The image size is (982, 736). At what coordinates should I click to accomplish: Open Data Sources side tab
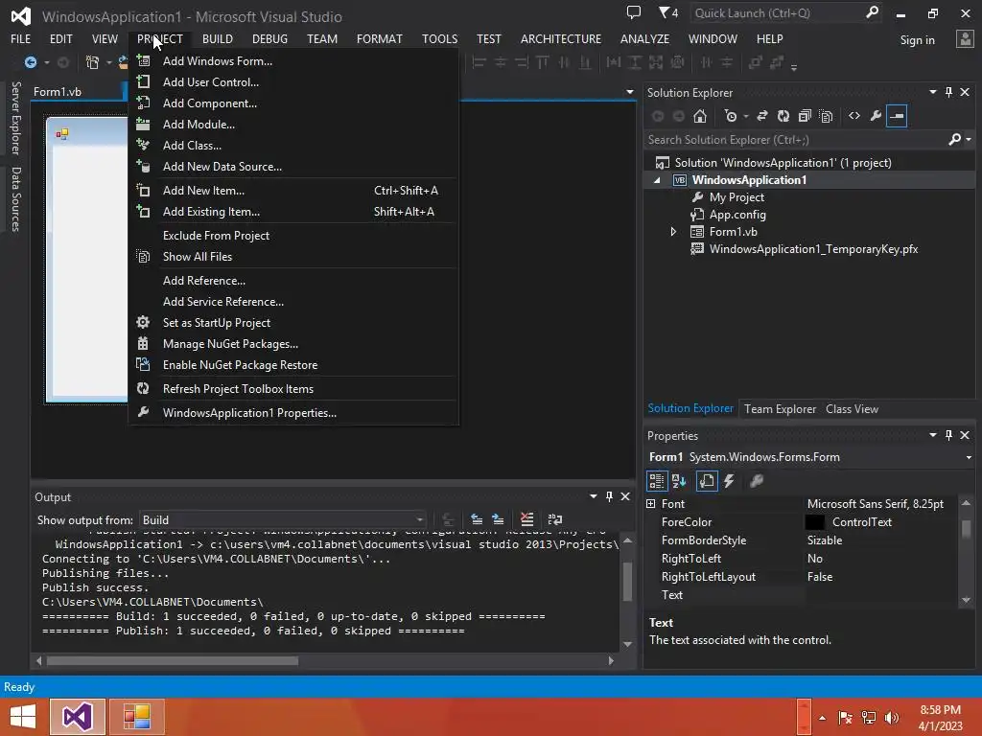point(15,199)
